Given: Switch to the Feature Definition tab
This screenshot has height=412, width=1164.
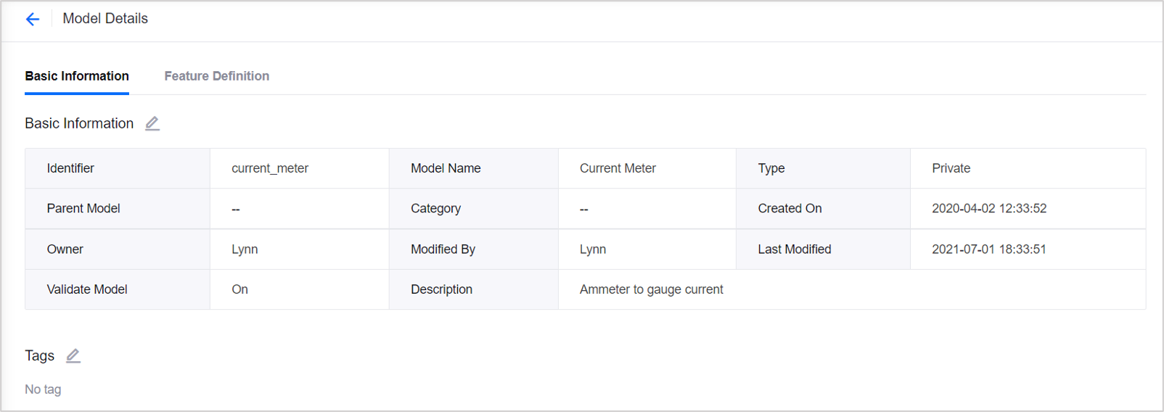Looking at the screenshot, I should 216,76.
